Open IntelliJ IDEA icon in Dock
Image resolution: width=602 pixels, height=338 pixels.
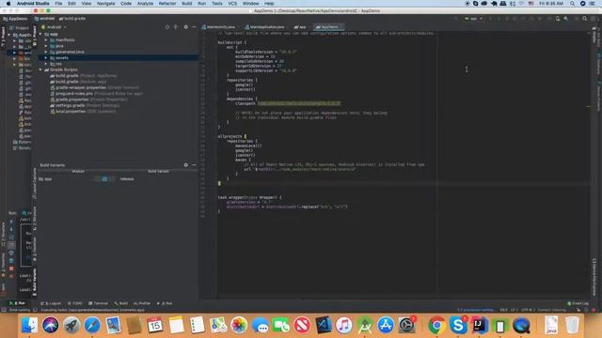479,326
